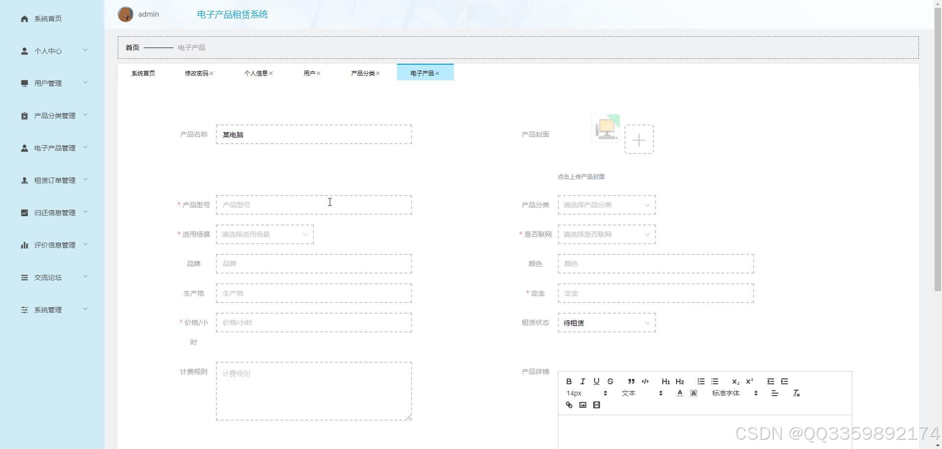Screen dimensions: 942x449
Task: Click 首页 breadcrumb link
Action: click(132, 48)
